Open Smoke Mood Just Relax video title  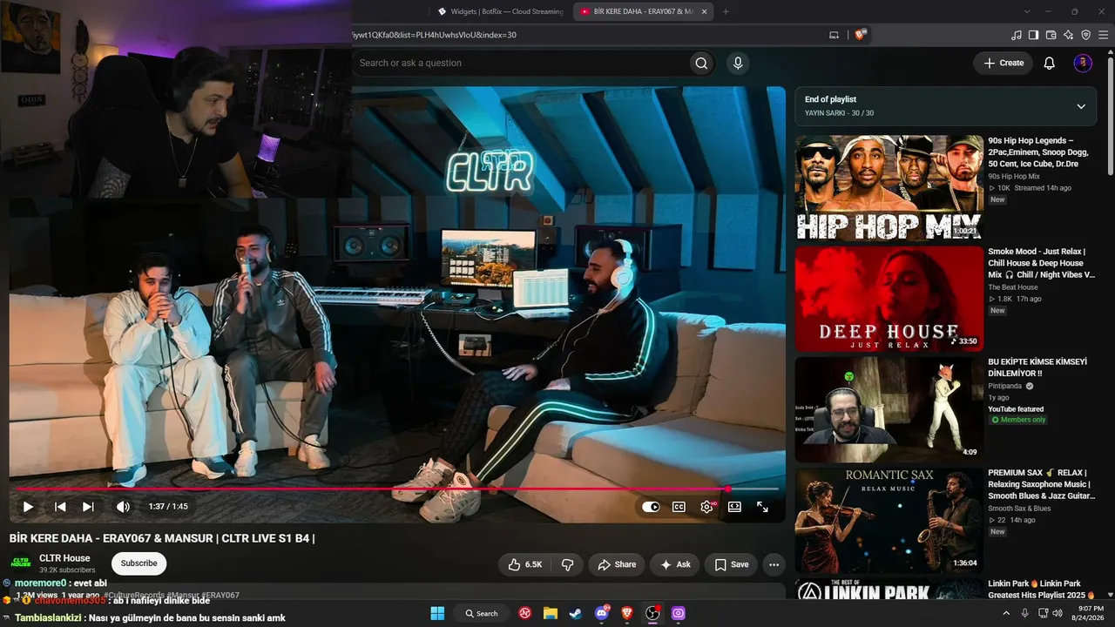click(x=1041, y=263)
